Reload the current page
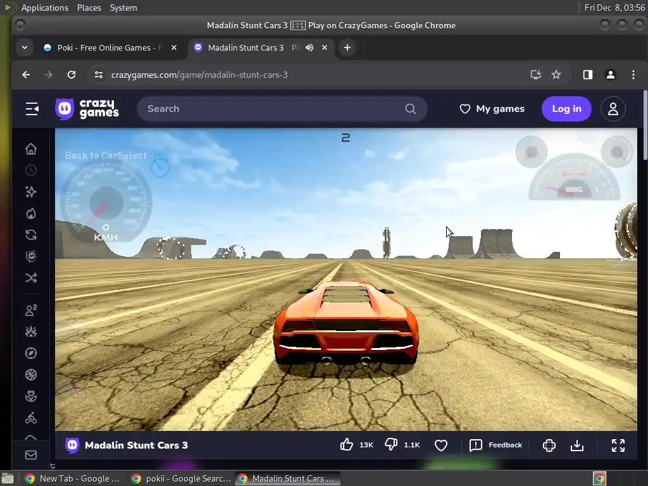 click(x=72, y=75)
